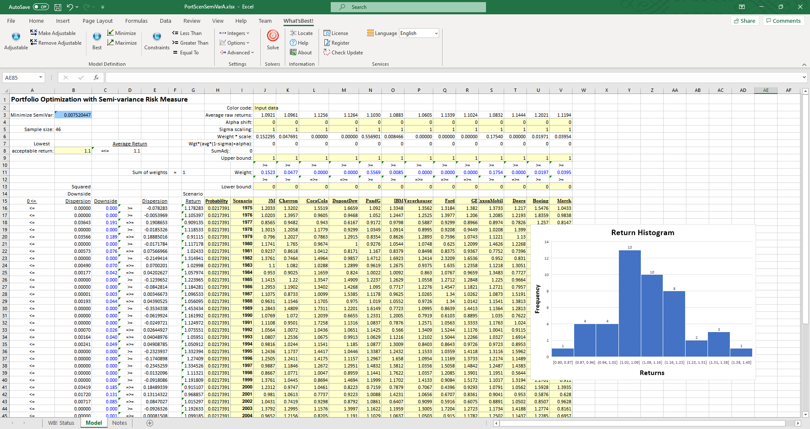Add a new sheet with plus icon

(x=150, y=423)
